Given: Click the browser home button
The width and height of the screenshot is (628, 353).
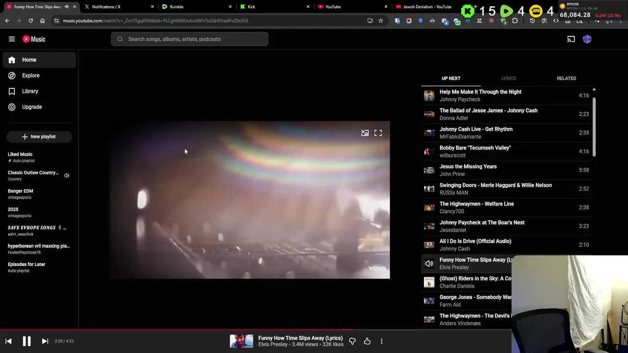Looking at the screenshot, I should (x=42, y=21).
